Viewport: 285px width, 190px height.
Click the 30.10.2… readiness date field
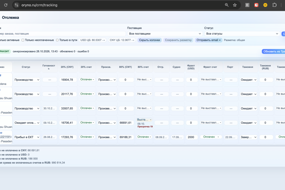tap(49, 108)
